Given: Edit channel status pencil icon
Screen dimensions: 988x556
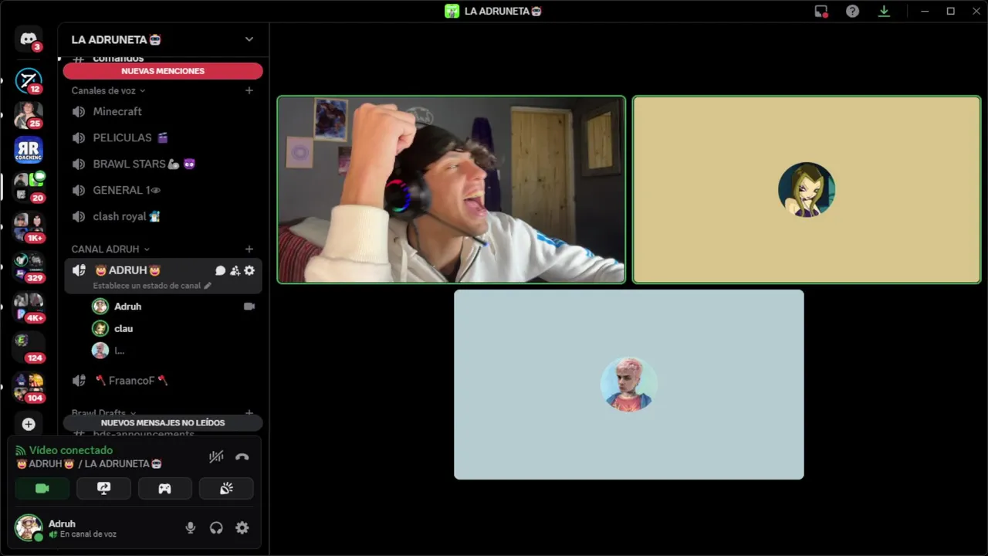Looking at the screenshot, I should (x=207, y=286).
